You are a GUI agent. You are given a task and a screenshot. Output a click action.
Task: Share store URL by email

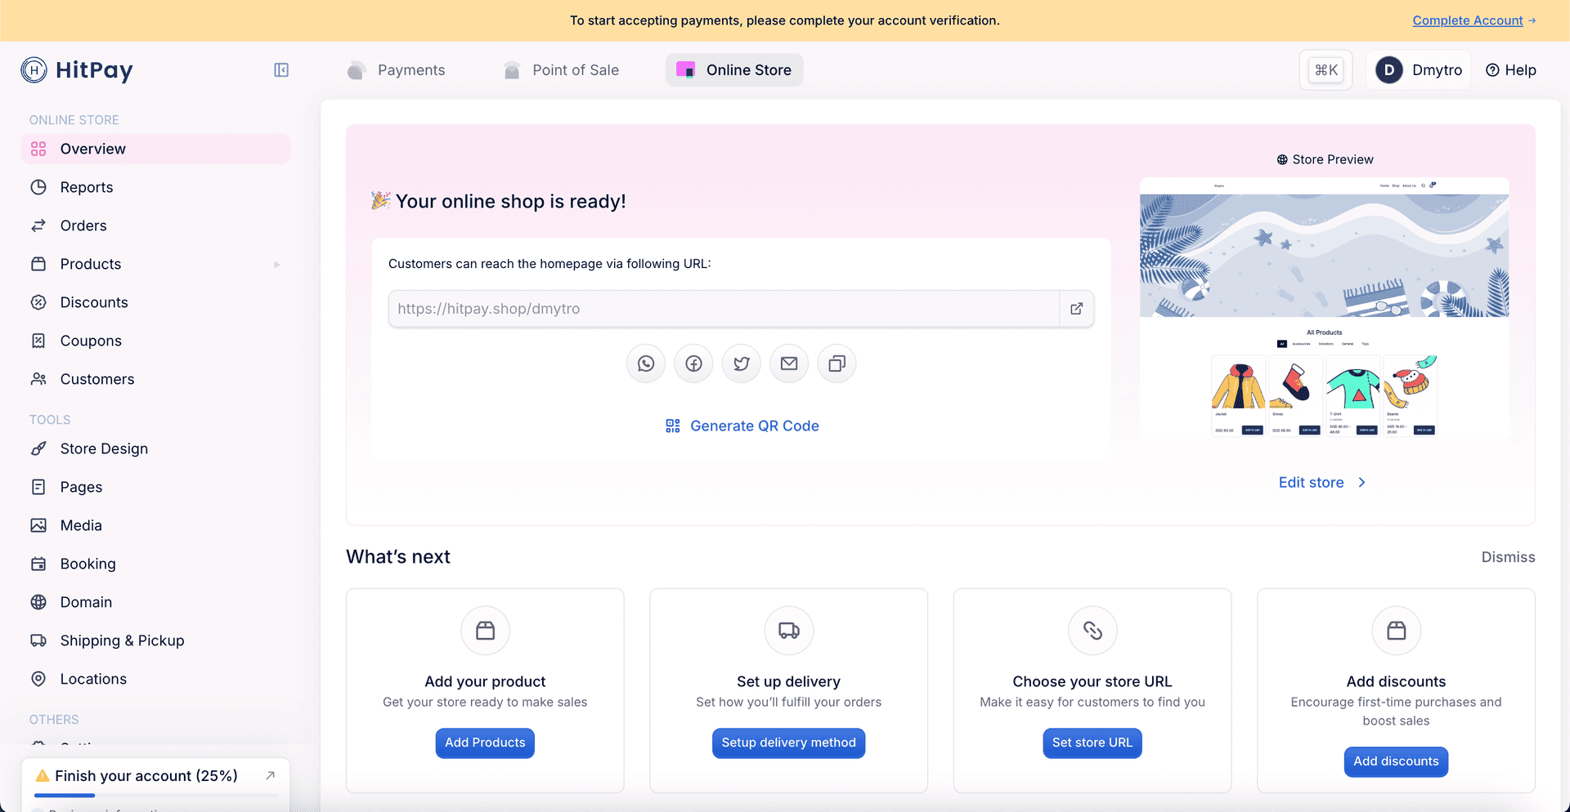coord(788,364)
